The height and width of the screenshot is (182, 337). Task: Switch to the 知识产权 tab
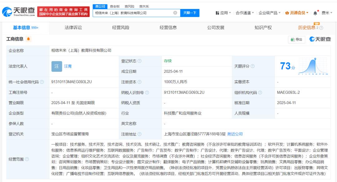263,28
